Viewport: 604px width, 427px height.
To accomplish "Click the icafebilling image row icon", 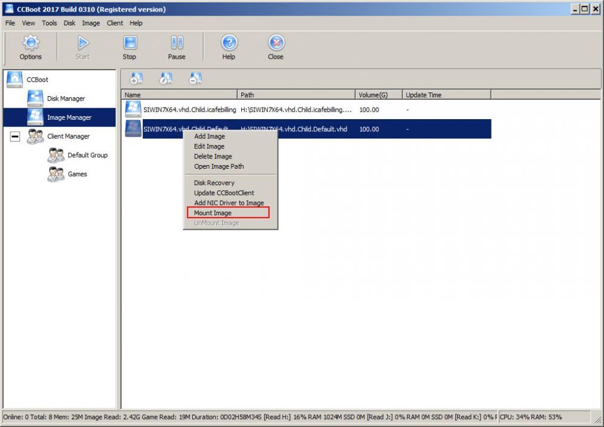I will point(133,109).
